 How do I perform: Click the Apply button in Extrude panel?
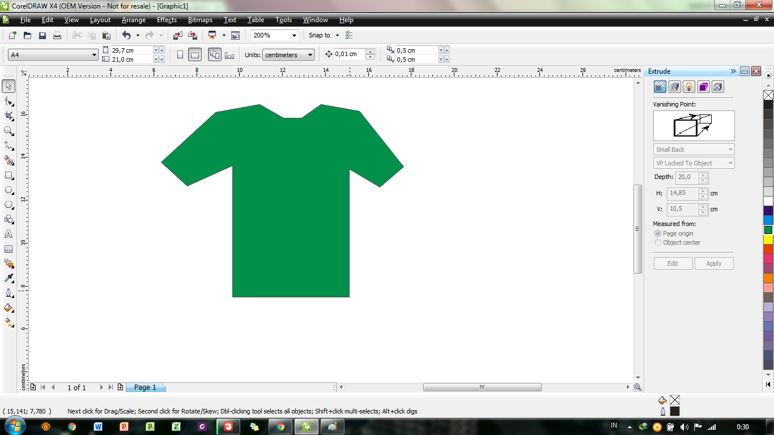click(x=714, y=263)
